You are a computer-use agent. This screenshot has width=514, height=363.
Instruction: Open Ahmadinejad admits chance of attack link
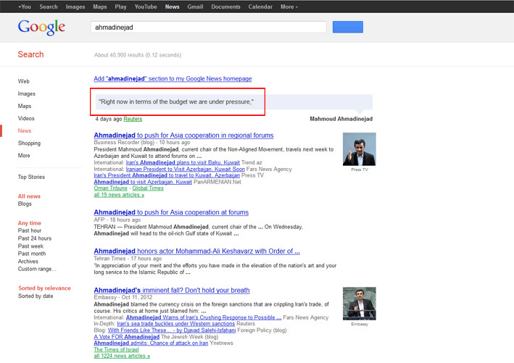pyautogui.click(x=151, y=343)
